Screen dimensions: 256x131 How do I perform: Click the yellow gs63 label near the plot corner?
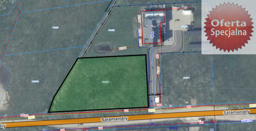pyautogui.click(x=152, y=110)
